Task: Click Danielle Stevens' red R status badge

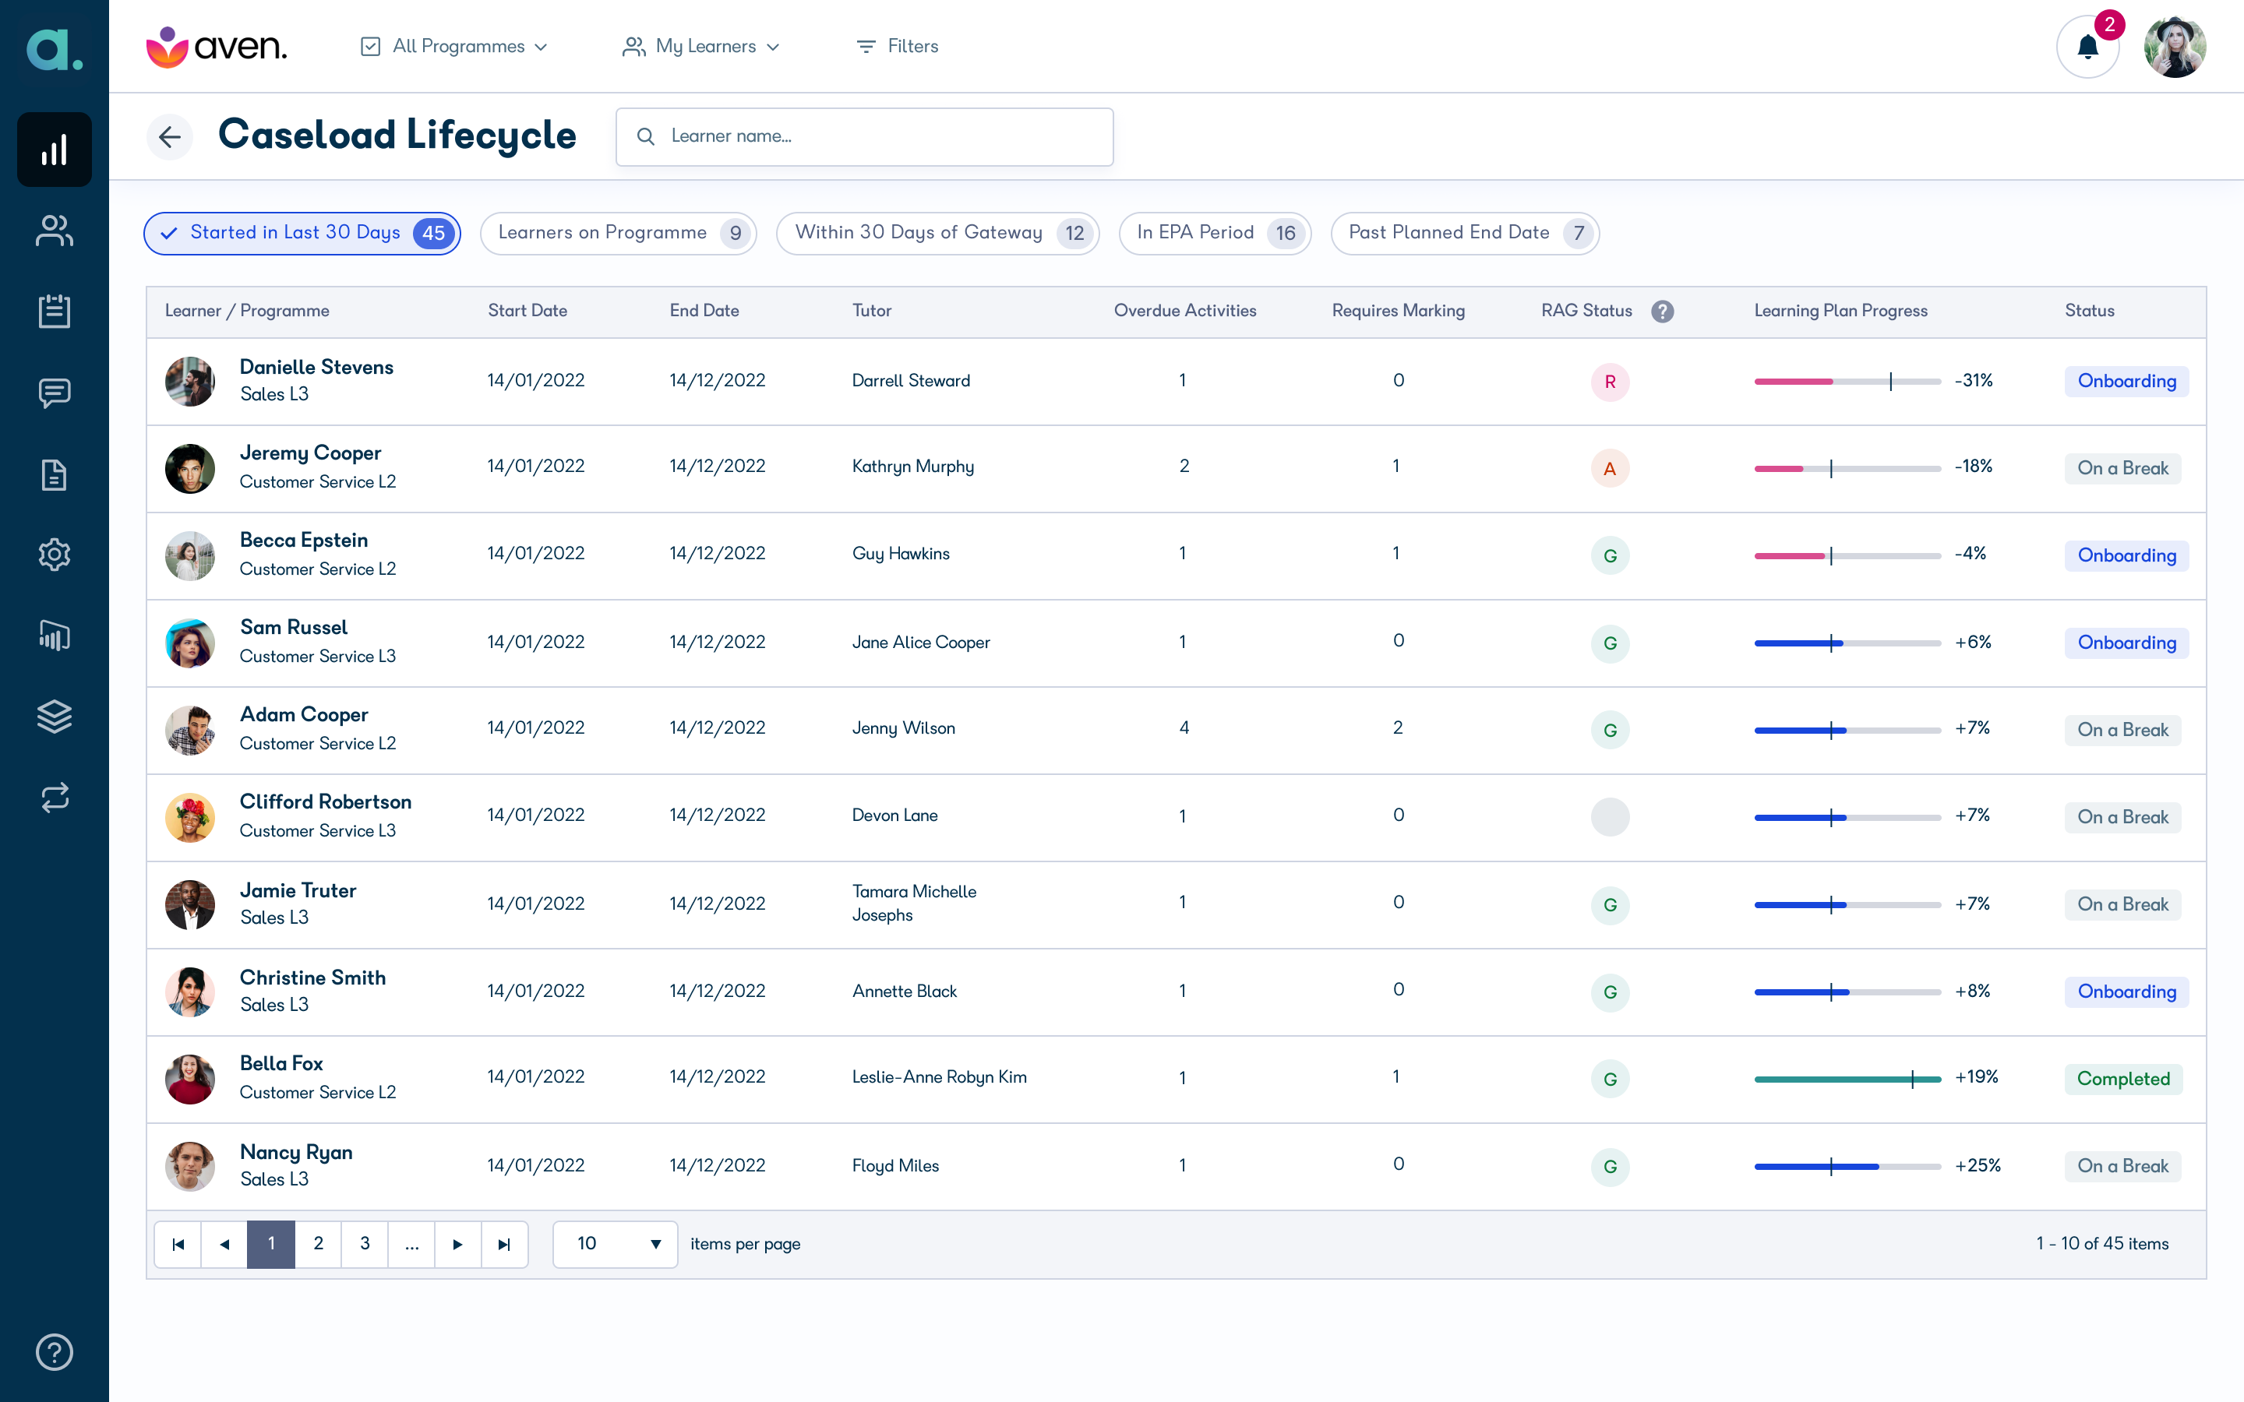Action: click(1610, 381)
